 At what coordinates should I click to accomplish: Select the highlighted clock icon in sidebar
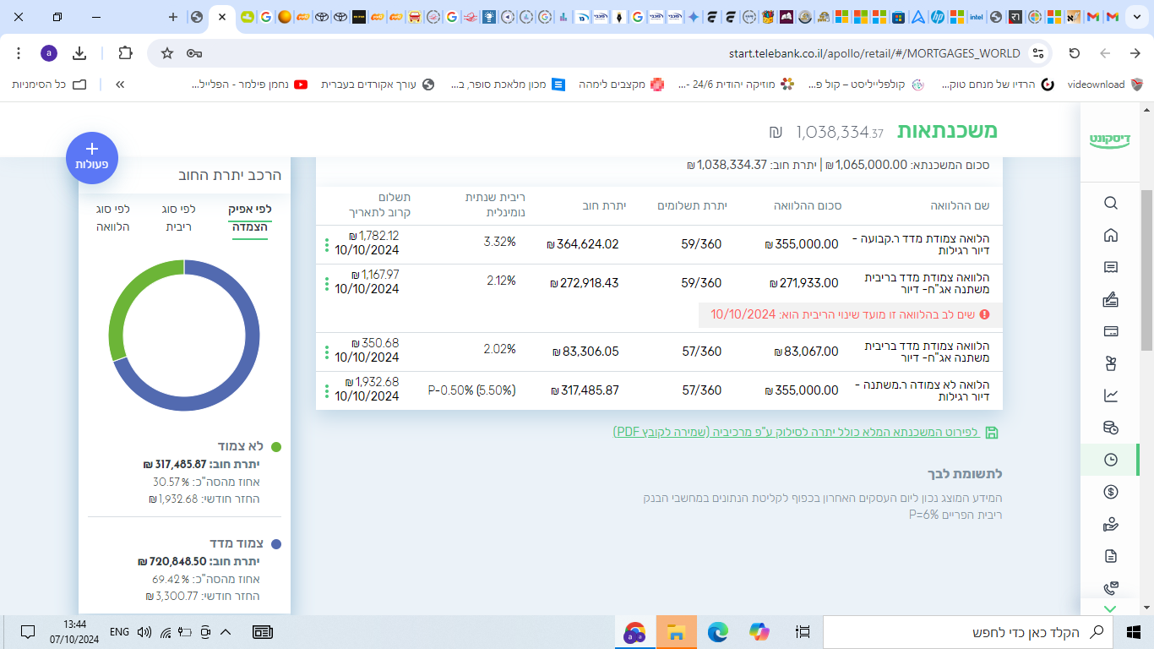(1111, 460)
